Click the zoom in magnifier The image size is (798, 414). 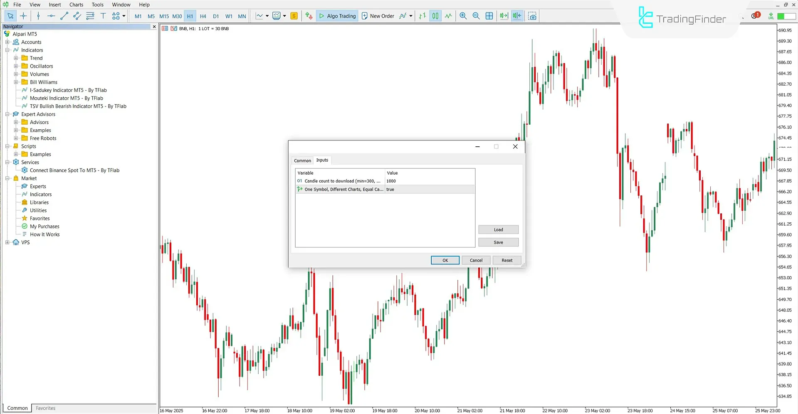click(463, 16)
